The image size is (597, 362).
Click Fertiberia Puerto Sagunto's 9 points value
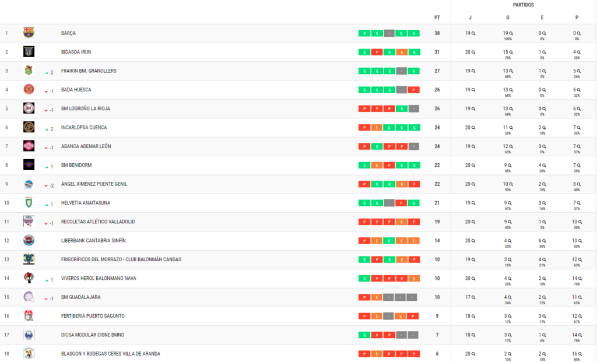click(437, 315)
